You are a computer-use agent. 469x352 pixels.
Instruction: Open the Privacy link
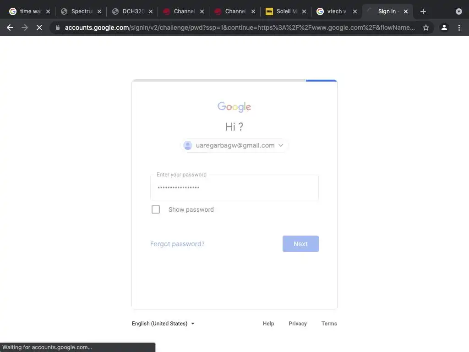[x=298, y=324]
